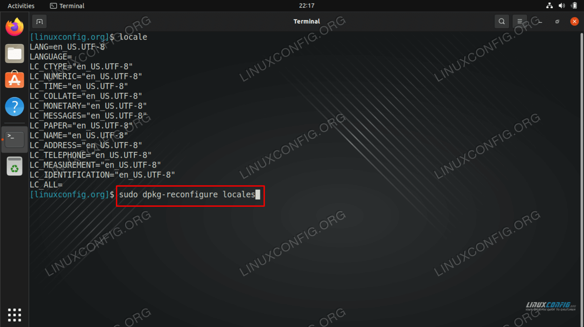Click the LANG=en_US.UTF-8 output line
Viewport: 584px width, 327px height.
[x=67, y=47]
